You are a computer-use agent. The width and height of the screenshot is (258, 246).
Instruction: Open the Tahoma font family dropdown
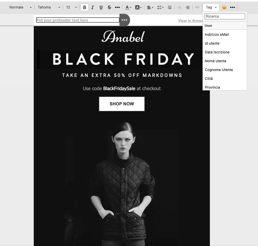pos(49,7)
